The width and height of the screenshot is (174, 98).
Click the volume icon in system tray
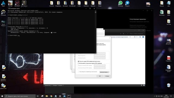point(159,96)
